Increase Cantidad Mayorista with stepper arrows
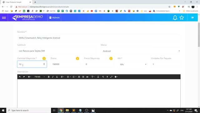Screen dimensions: 200x113 point(44,63)
